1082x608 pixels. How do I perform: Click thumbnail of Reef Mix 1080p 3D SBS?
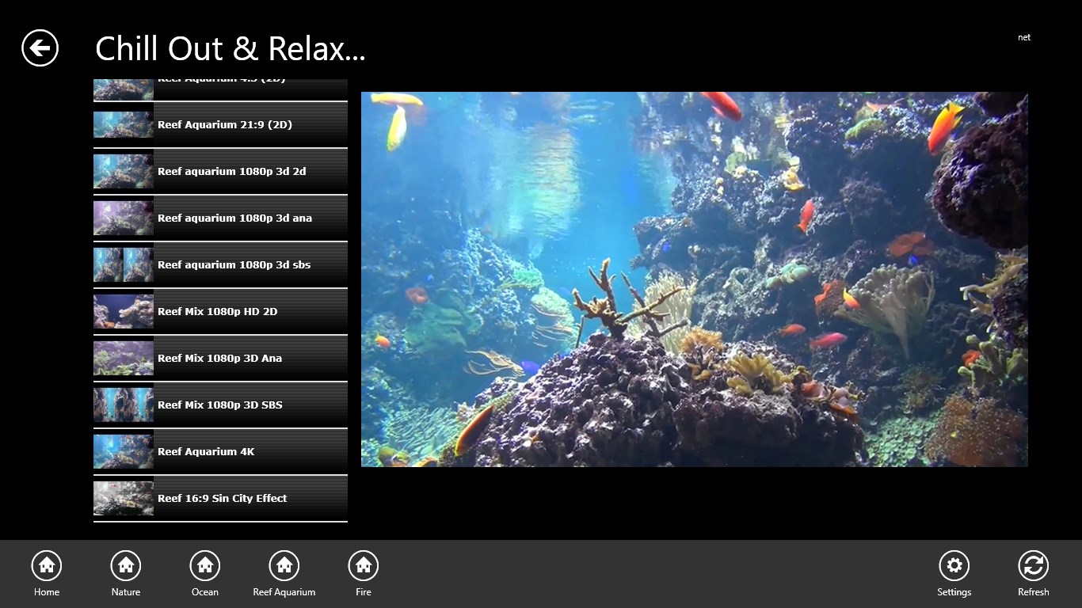[124, 405]
